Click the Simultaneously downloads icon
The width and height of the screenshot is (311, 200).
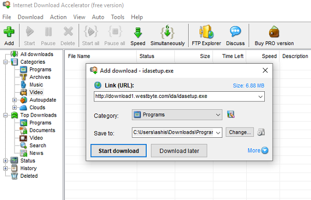point(167,32)
